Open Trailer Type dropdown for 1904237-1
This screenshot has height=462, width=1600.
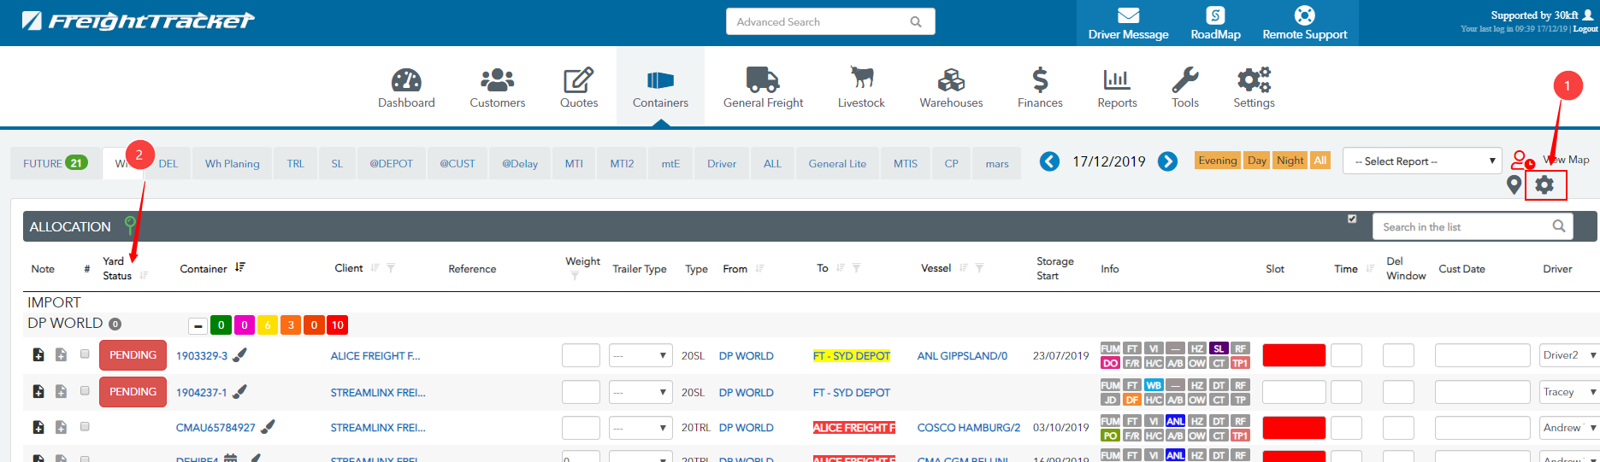pos(640,392)
